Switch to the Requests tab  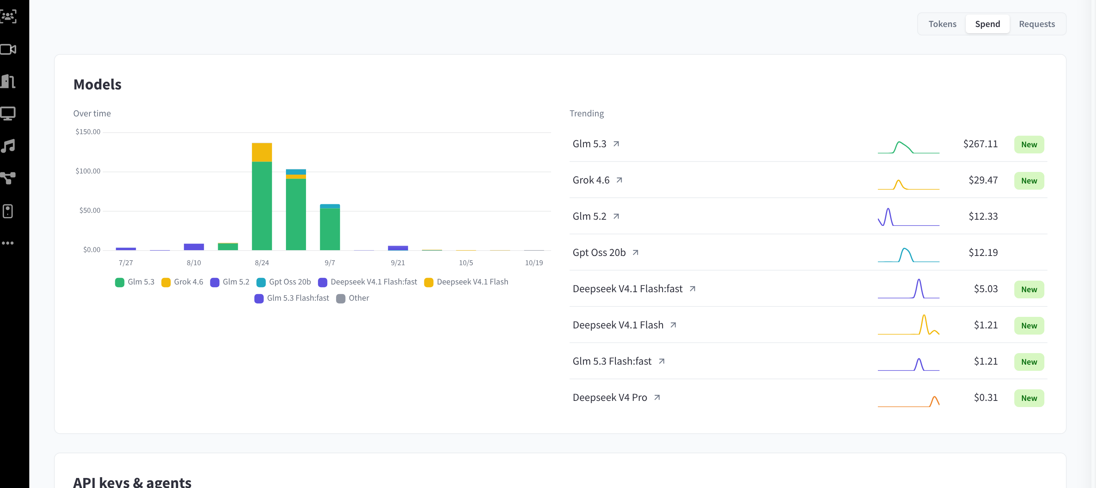point(1036,24)
